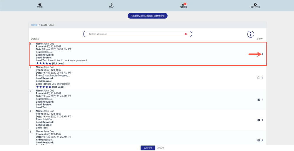Click the Support button
Viewport: 294px width, 151px height.
pyautogui.click(x=148, y=148)
